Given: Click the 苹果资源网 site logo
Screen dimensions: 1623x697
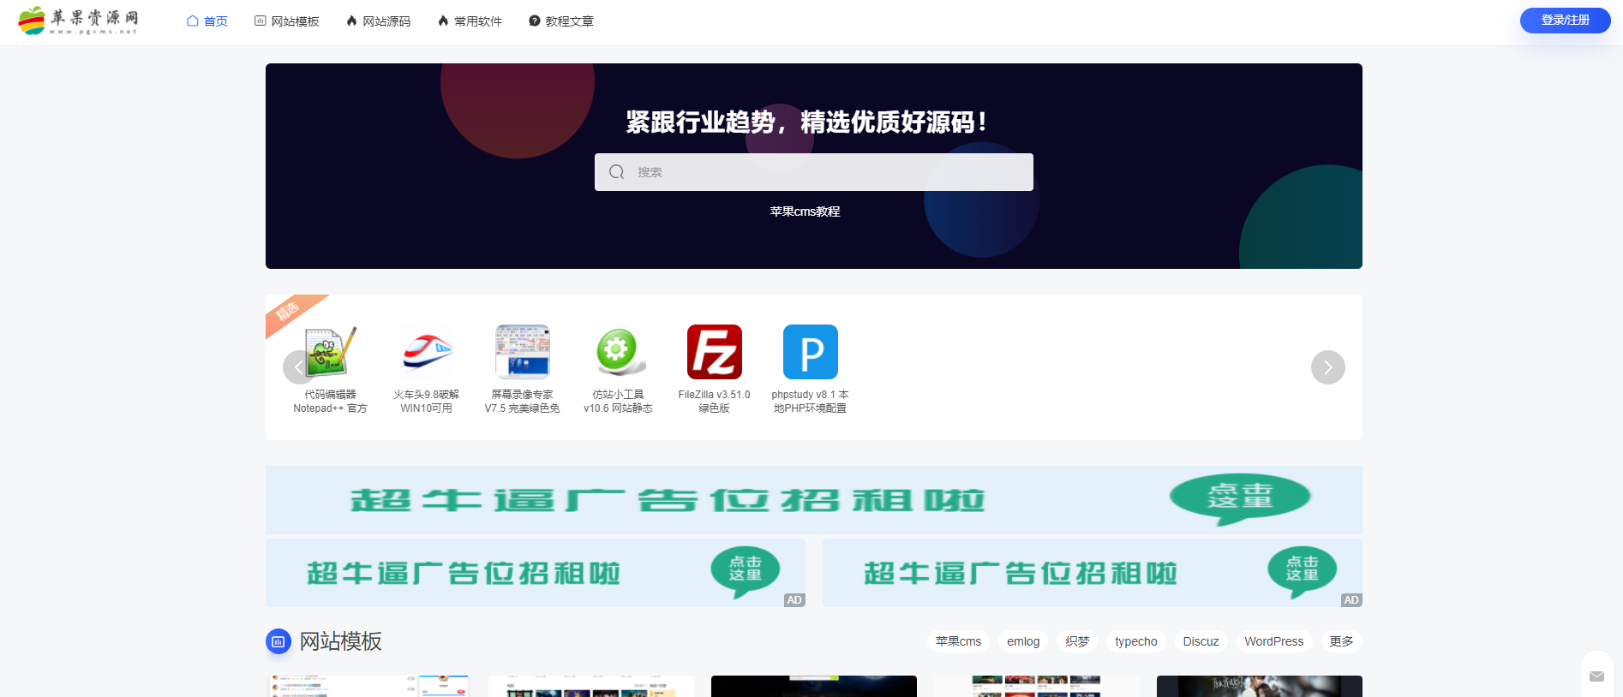Looking at the screenshot, I should 79,21.
